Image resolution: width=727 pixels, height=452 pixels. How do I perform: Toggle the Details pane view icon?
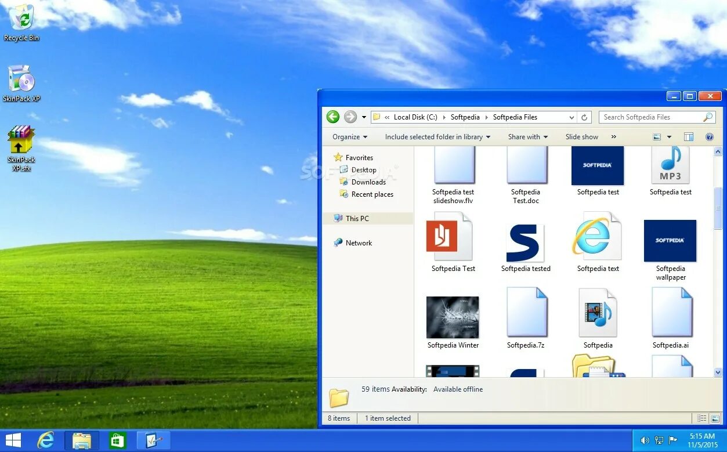pos(688,137)
